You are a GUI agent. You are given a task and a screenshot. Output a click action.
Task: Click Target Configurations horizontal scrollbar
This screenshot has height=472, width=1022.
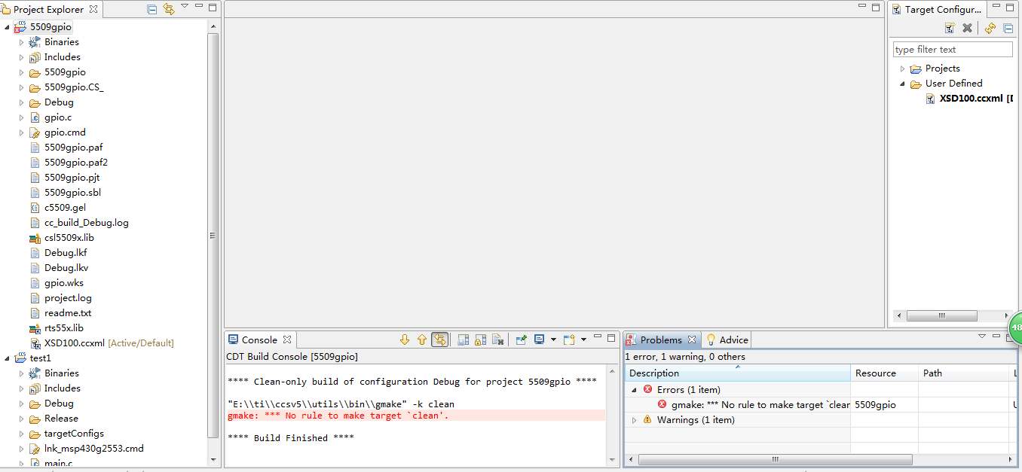click(941, 316)
